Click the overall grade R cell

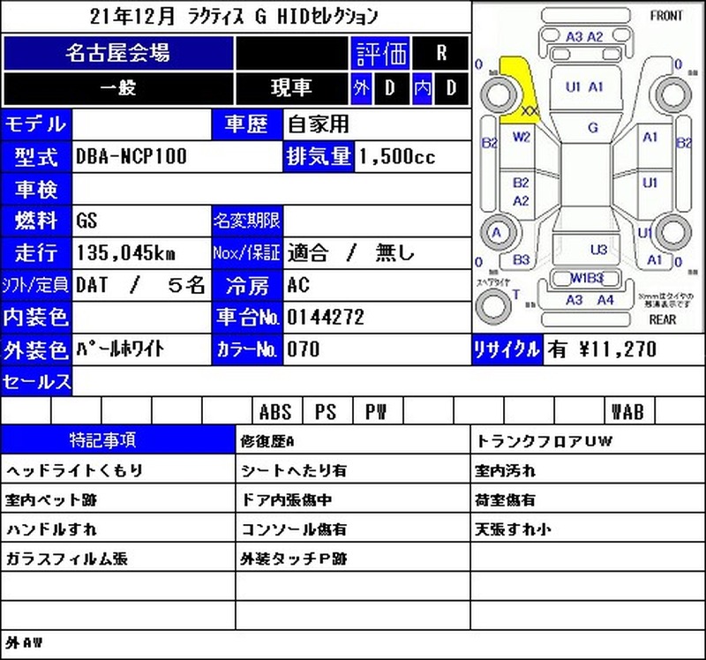tap(440, 53)
